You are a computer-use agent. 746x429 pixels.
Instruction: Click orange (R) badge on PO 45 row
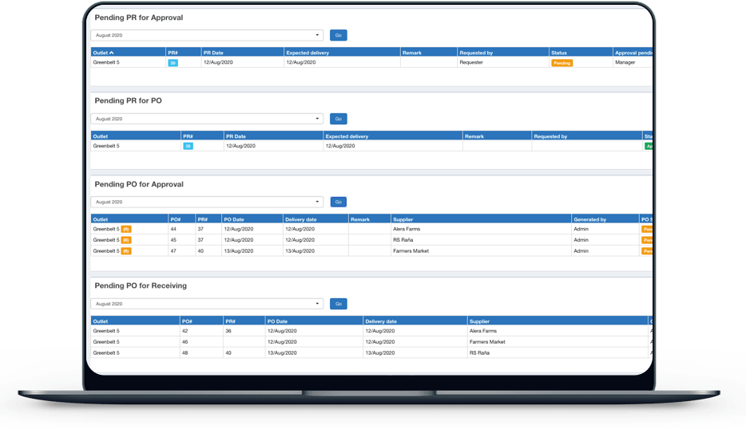126,240
